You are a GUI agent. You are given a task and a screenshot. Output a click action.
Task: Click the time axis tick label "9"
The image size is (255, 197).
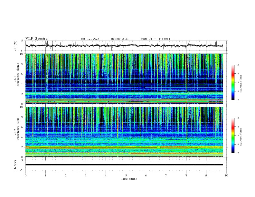[206, 175]
